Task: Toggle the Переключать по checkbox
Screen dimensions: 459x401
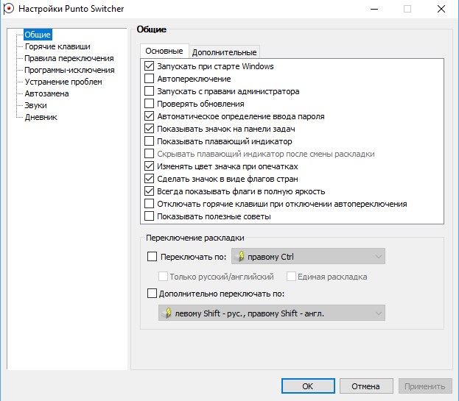Action: point(153,257)
